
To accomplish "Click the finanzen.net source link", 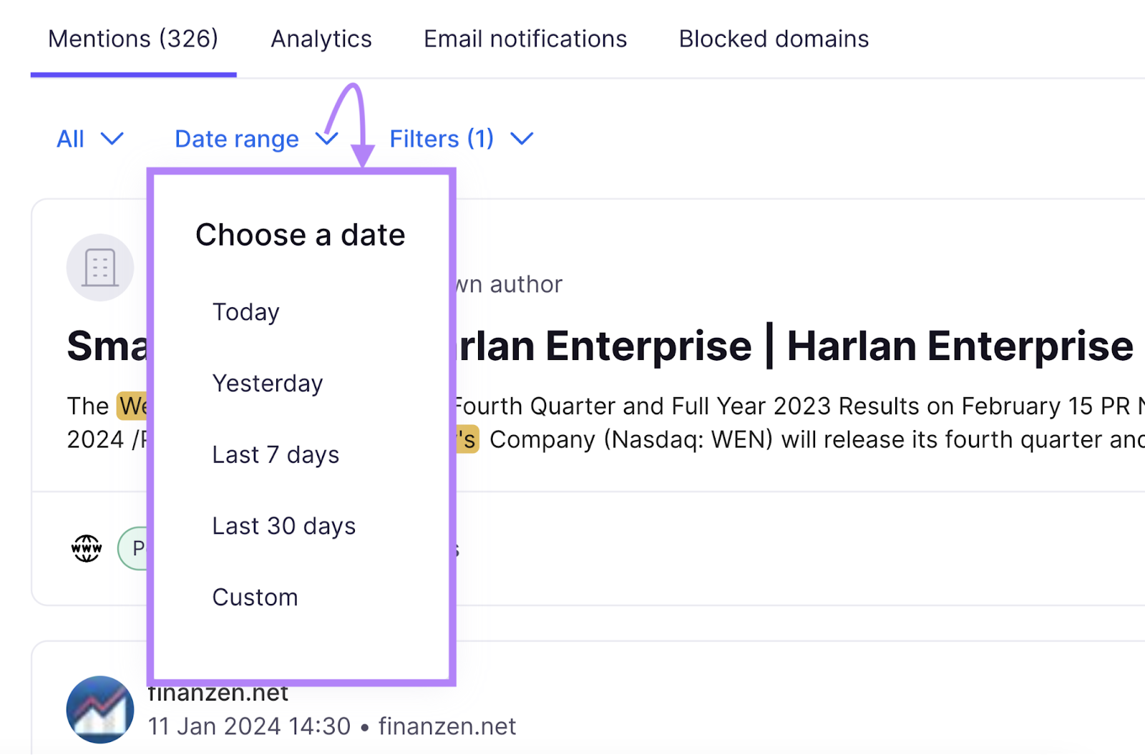I will coord(447,726).
